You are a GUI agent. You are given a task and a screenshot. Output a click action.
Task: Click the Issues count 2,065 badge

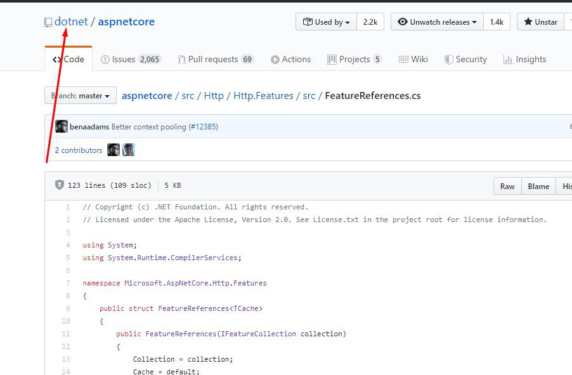(150, 60)
